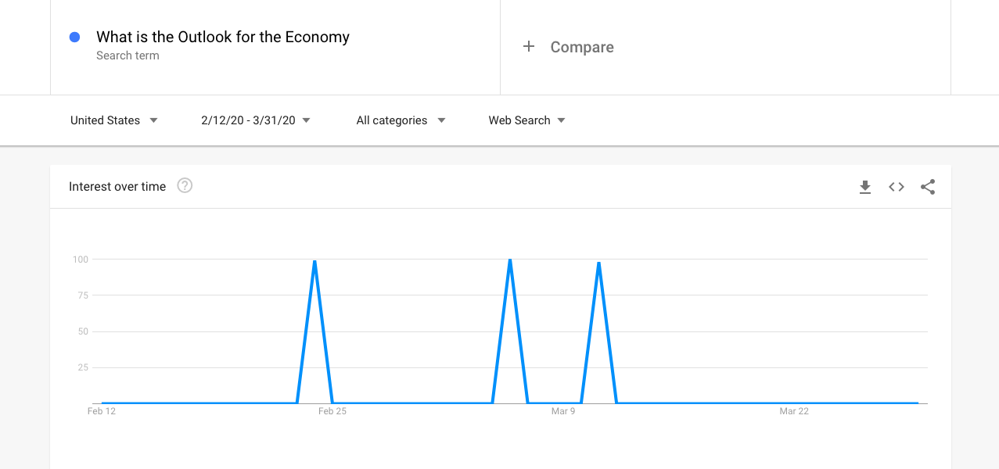Open the embed code view for the chart
The width and height of the screenshot is (999, 469).
[x=896, y=187]
